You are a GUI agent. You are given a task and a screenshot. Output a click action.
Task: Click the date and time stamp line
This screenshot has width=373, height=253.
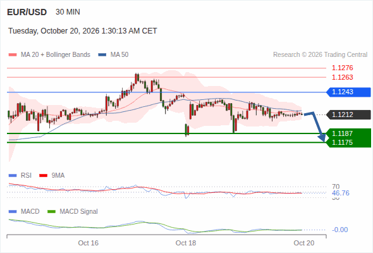point(83,31)
